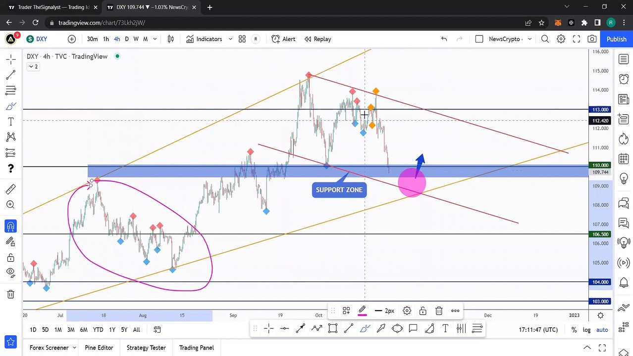Select the ruler Measure tool
The height and width of the screenshot is (356, 633).
(10, 189)
